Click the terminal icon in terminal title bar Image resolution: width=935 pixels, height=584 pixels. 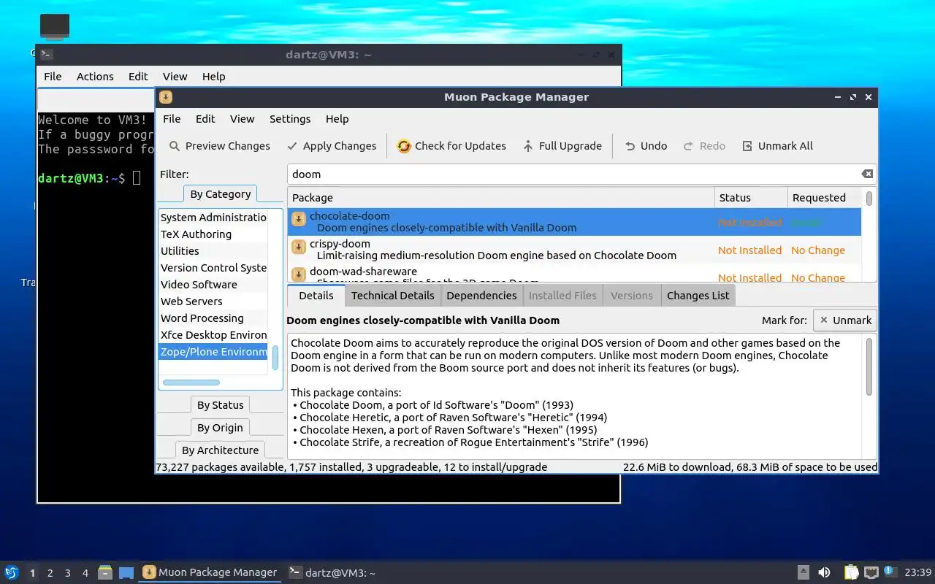tap(46, 54)
